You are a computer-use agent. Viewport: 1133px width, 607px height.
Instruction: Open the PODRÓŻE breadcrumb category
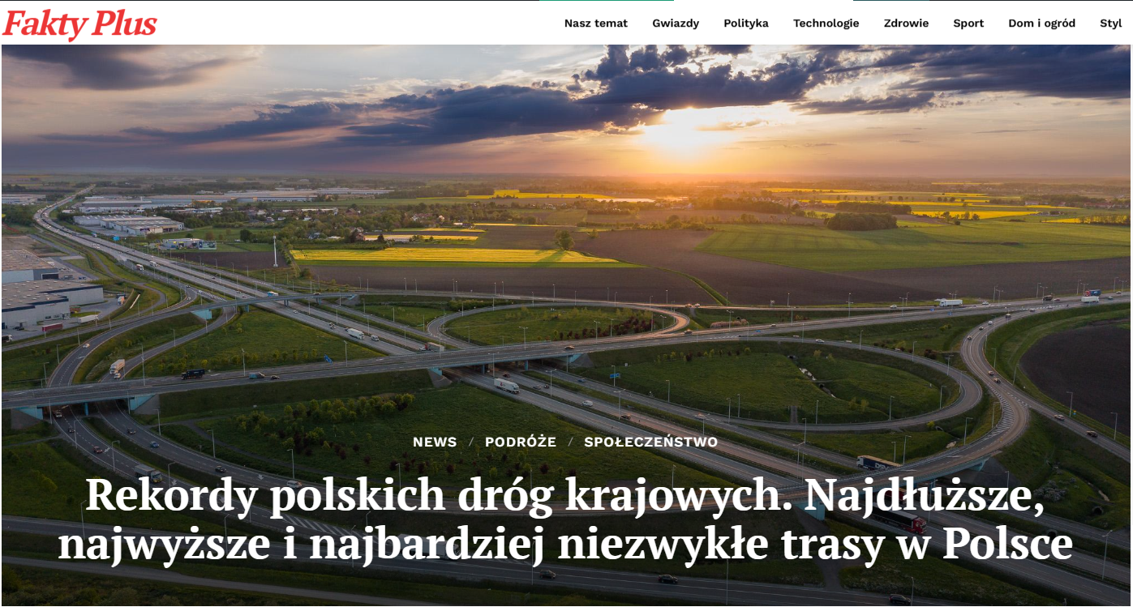tap(520, 442)
